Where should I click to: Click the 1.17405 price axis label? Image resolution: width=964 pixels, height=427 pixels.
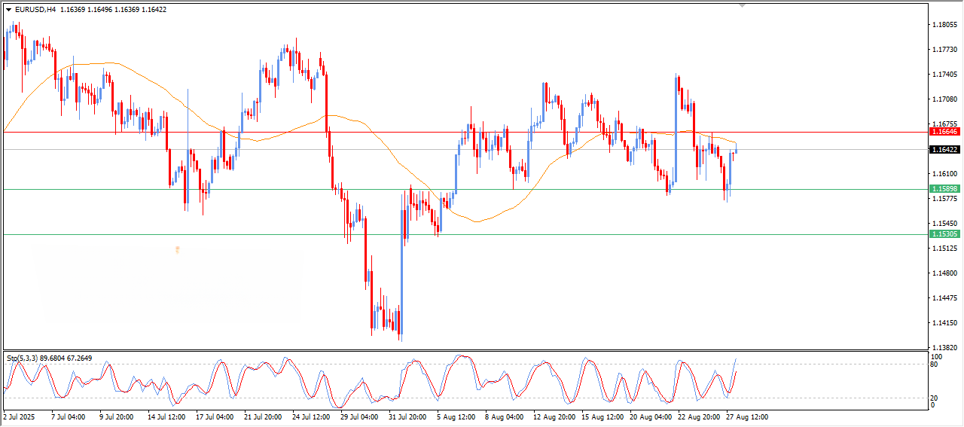coord(944,75)
